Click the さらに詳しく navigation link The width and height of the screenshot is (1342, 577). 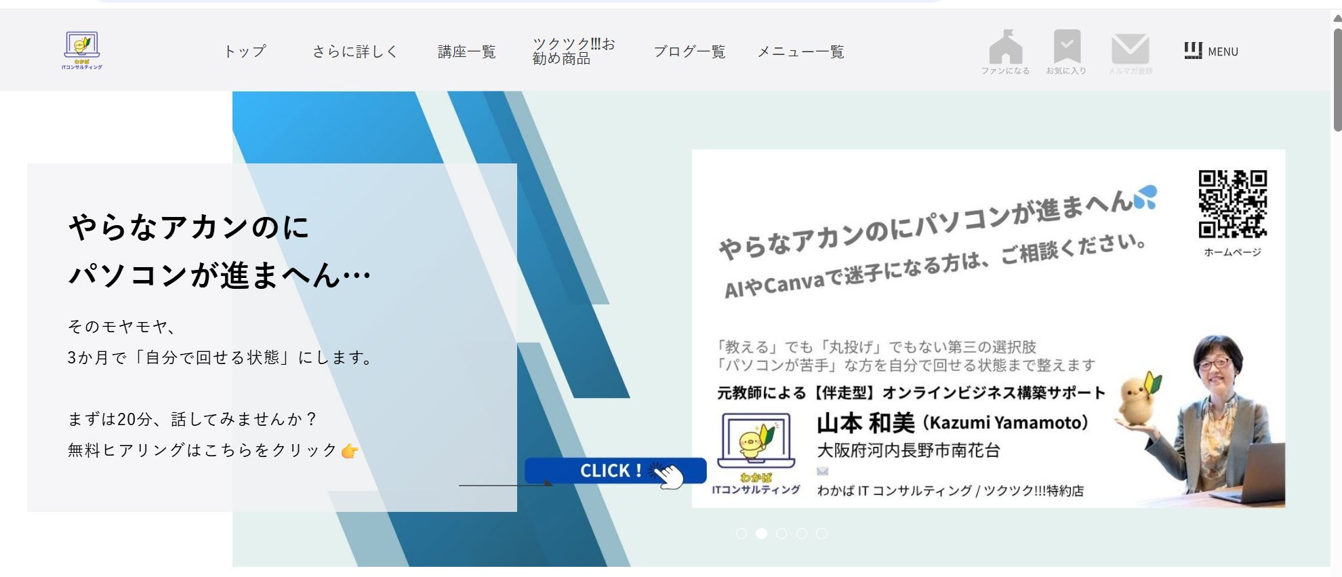[x=355, y=52]
